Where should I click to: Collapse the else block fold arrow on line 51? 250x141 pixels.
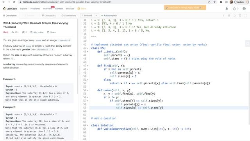pyautogui.click(x=87, y=80)
